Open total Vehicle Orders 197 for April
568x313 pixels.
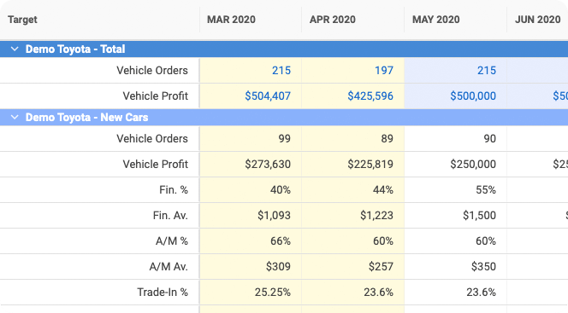pyautogui.click(x=383, y=71)
